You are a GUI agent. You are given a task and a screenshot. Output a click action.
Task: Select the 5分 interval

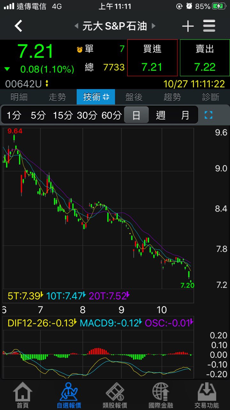pyautogui.click(x=38, y=115)
